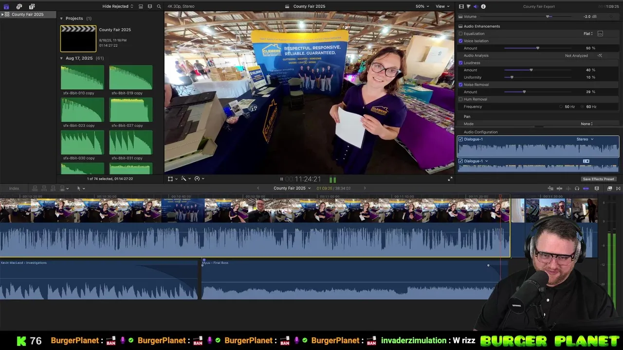
Task: Go back in timeline history arrow
Action: [x=258, y=188]
